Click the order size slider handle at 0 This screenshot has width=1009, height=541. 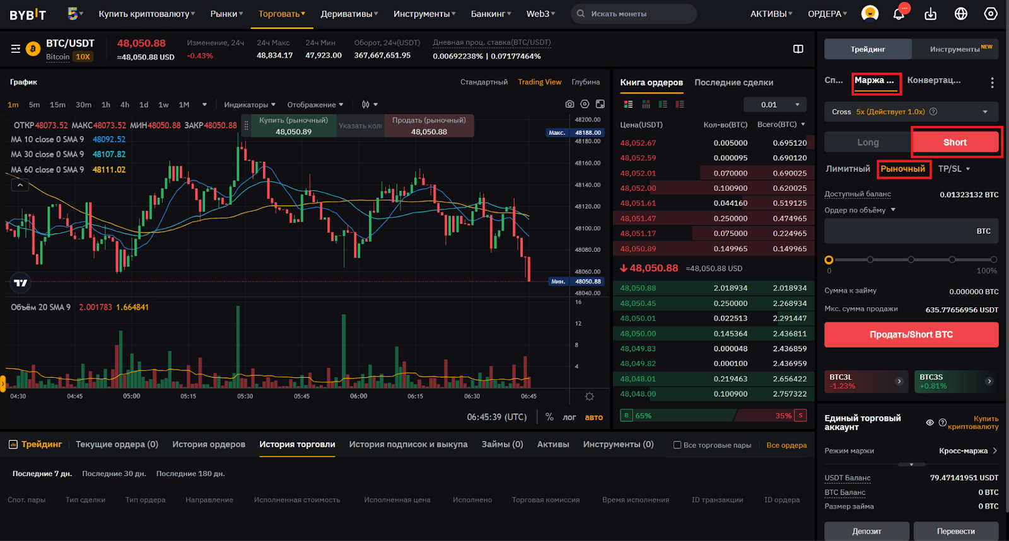click(829, 259)
